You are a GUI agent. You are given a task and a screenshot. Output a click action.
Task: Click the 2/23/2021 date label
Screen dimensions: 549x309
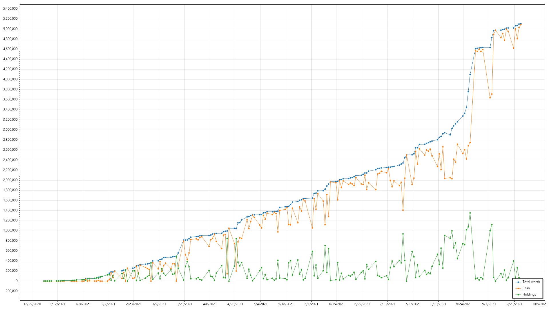point(134,304)
